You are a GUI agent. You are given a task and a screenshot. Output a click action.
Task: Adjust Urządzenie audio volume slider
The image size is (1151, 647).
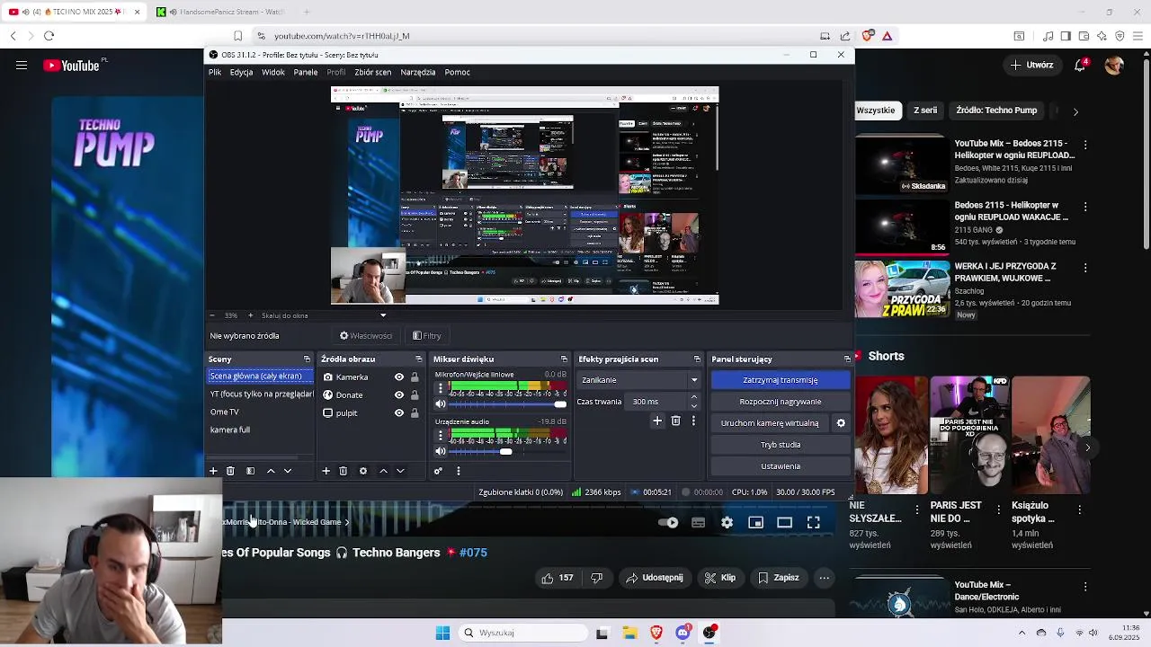point(509,451)
